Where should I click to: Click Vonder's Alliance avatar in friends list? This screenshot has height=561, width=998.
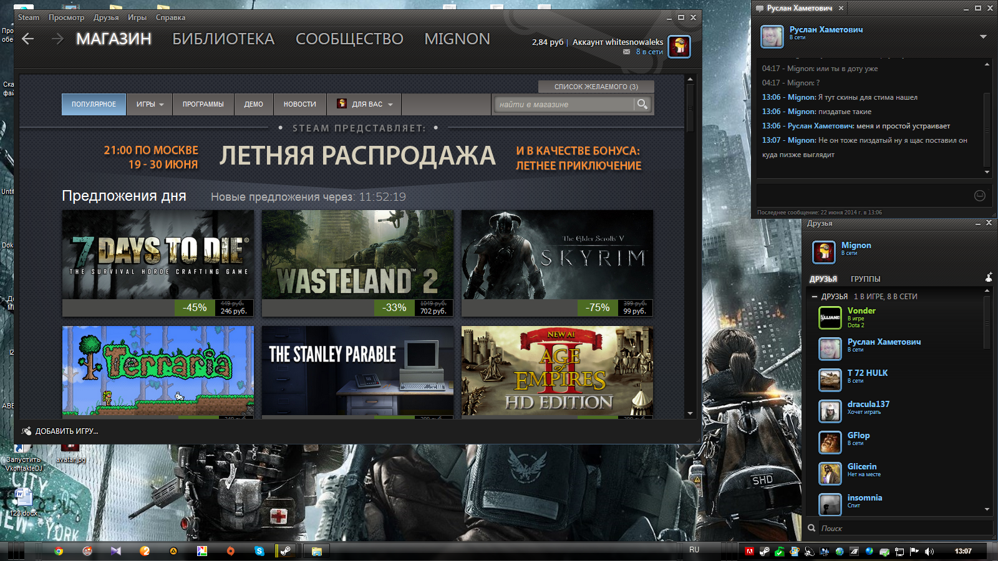(x=830, y=318)
